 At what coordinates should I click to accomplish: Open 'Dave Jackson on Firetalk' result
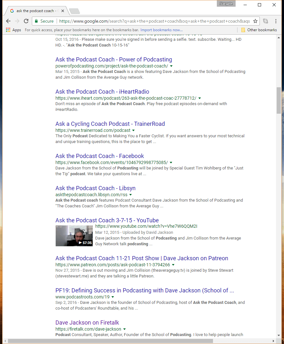click(x=87, y=323)
